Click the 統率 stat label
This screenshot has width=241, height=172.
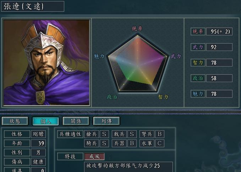198,31
